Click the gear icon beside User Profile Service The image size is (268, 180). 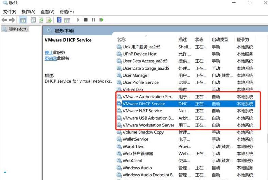119,82
